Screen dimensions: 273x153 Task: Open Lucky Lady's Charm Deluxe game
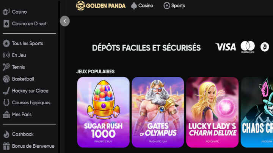tap(212, 112)
